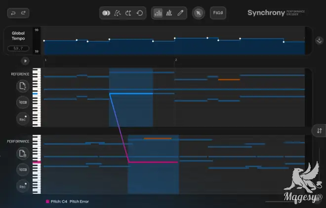Click the redo arrow button

pyautogui.click(x=24, y=13)
